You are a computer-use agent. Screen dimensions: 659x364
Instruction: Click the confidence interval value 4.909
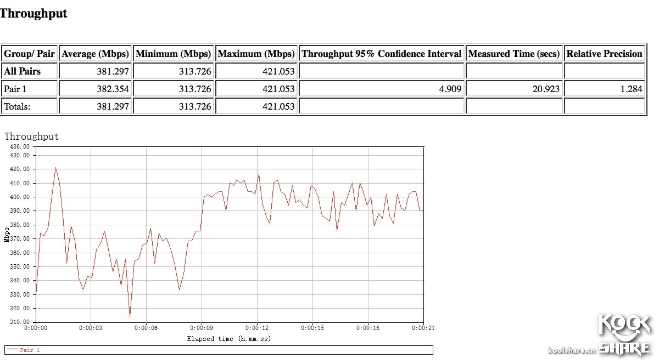click(451, 89)
